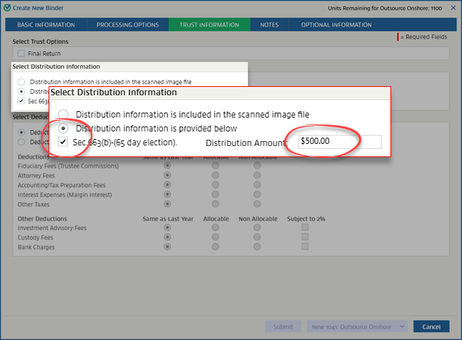Screen dimensions: 462x340
Task: Select enlarged 'included in the scanned image file' radio
Action: pos(64,114)
